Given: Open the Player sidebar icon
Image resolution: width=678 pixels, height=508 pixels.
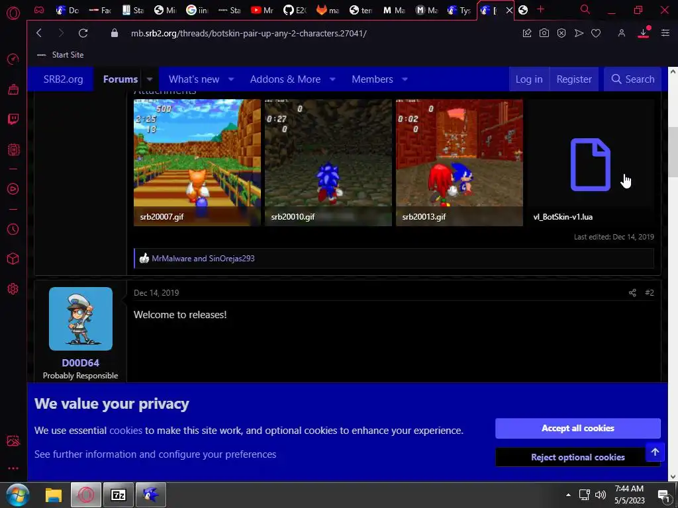Looking at the screenshot, I should coord(13,189).
